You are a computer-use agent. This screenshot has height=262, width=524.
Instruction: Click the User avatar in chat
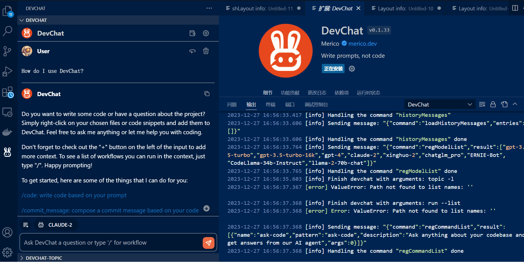[27, 51]
